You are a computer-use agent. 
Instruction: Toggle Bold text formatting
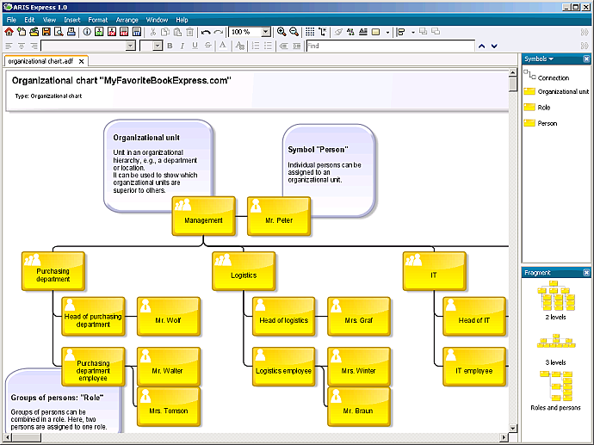click(x=170, y=46)
